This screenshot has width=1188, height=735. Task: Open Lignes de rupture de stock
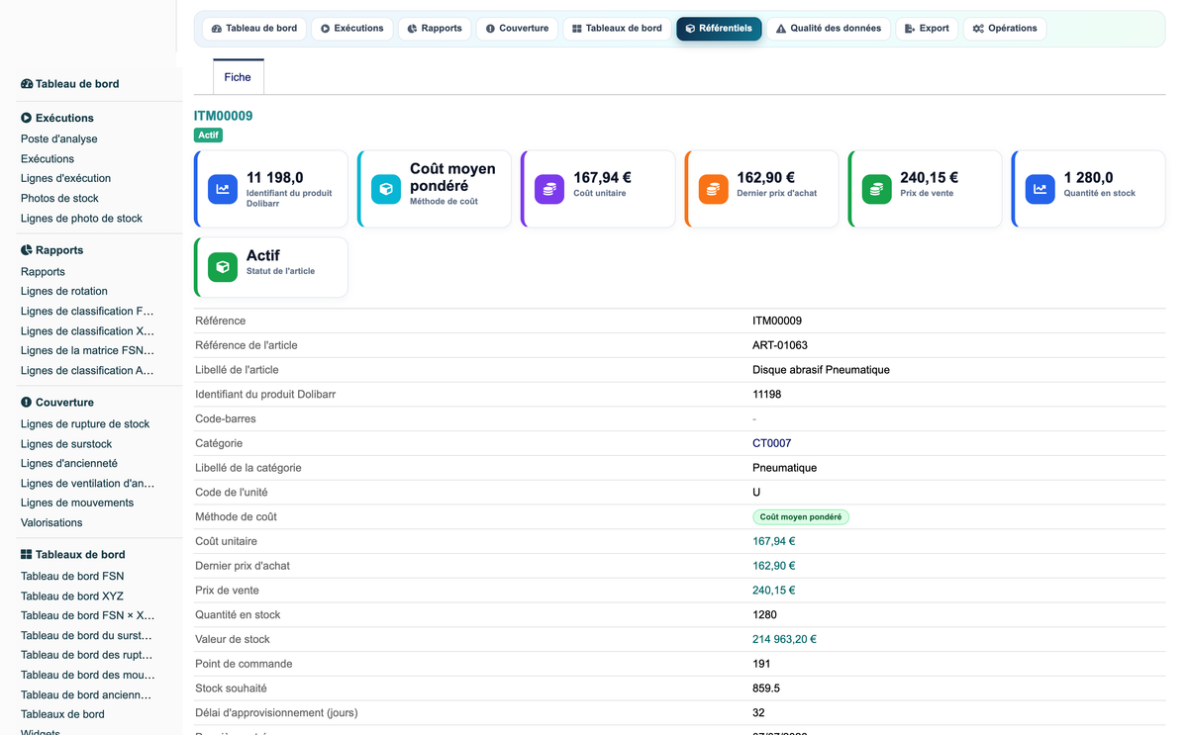click(85, 424)
